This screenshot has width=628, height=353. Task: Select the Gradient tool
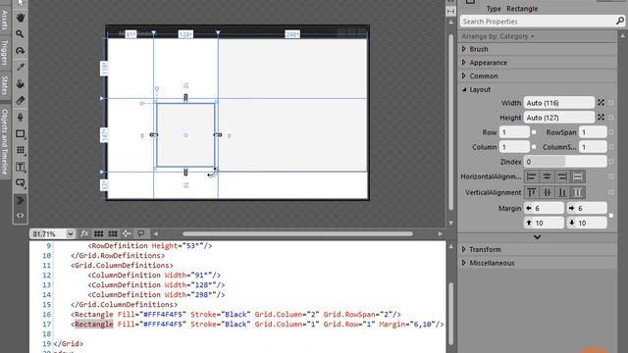[x=20, y=100]
